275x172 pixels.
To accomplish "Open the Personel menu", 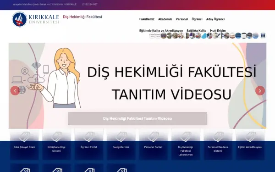I will (x=181, y=19).
